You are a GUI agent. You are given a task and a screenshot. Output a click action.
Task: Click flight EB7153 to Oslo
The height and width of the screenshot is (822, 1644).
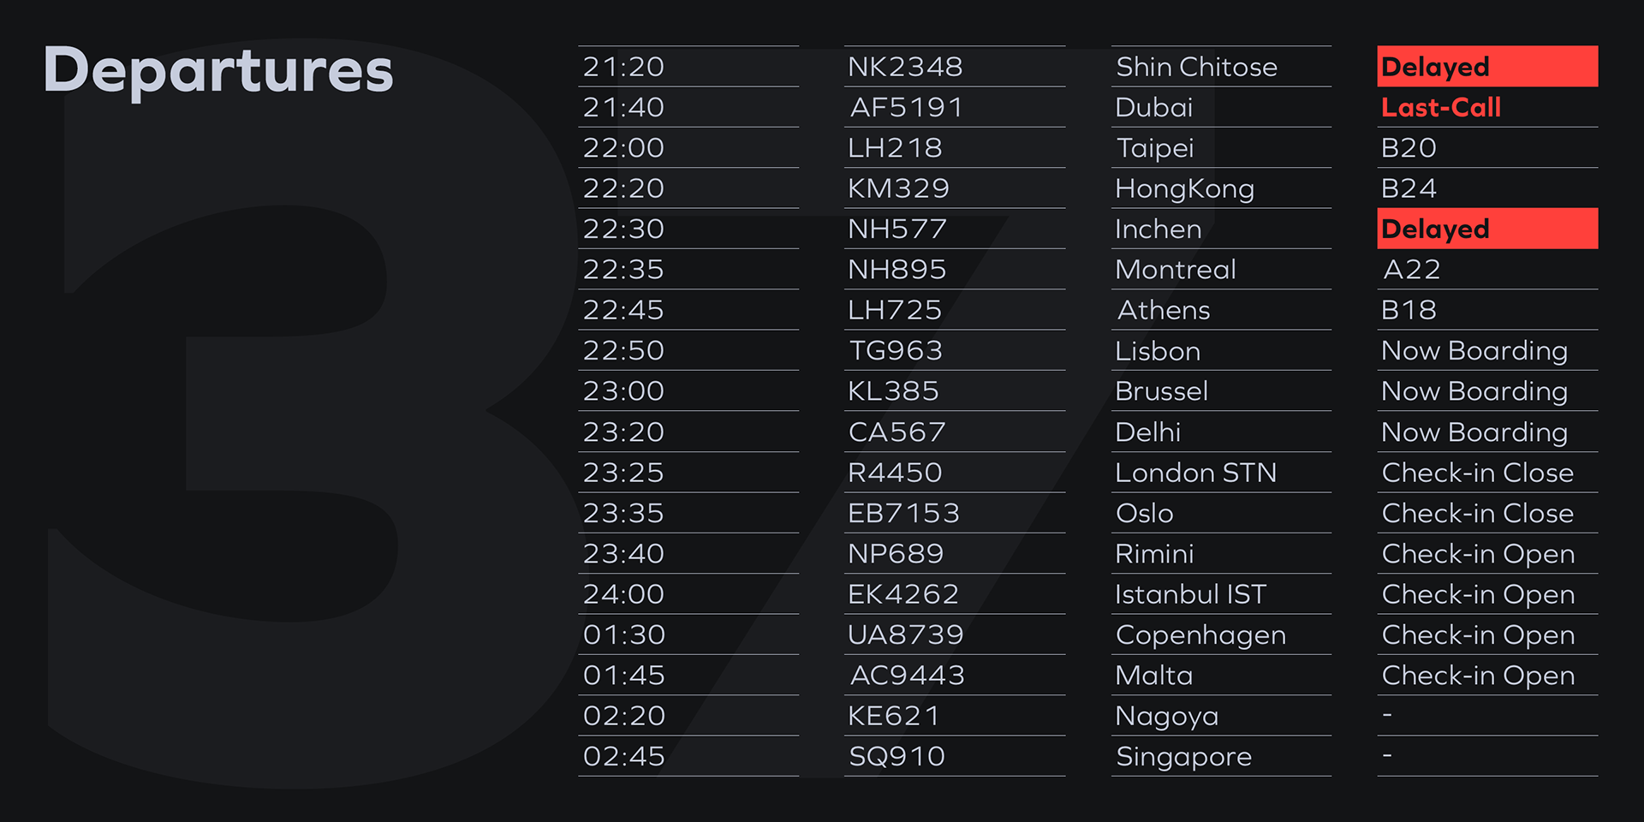click(903, 513)
